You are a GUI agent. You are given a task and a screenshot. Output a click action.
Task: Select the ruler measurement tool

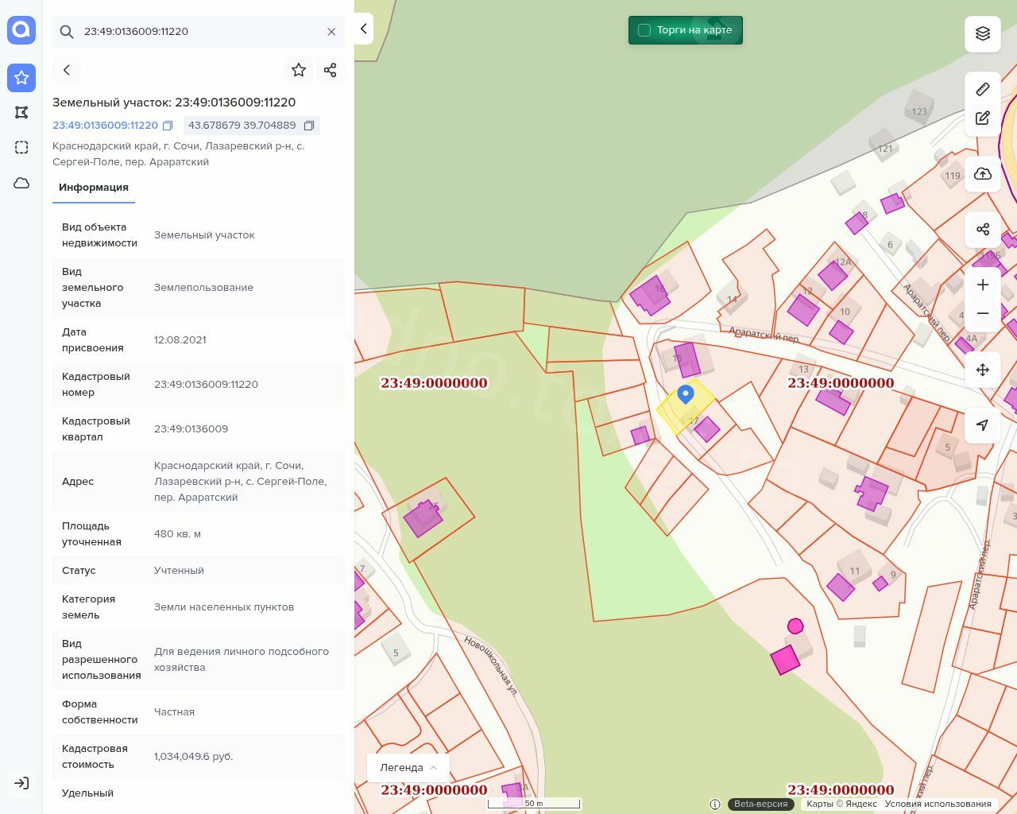pos(983,89)
